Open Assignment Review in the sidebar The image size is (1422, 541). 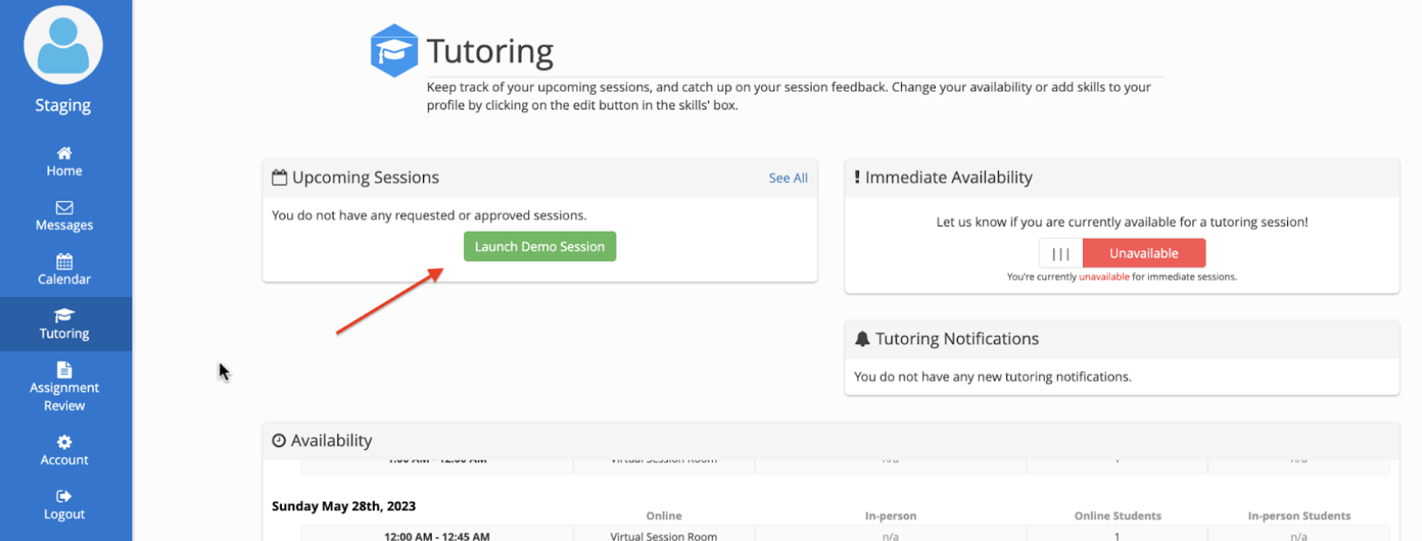point(64,387)
